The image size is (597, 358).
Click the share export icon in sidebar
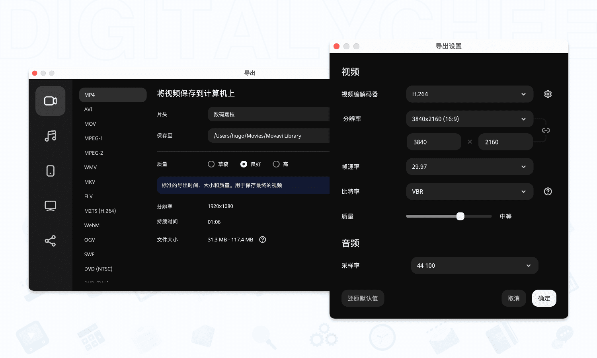[x=50, y=241]
